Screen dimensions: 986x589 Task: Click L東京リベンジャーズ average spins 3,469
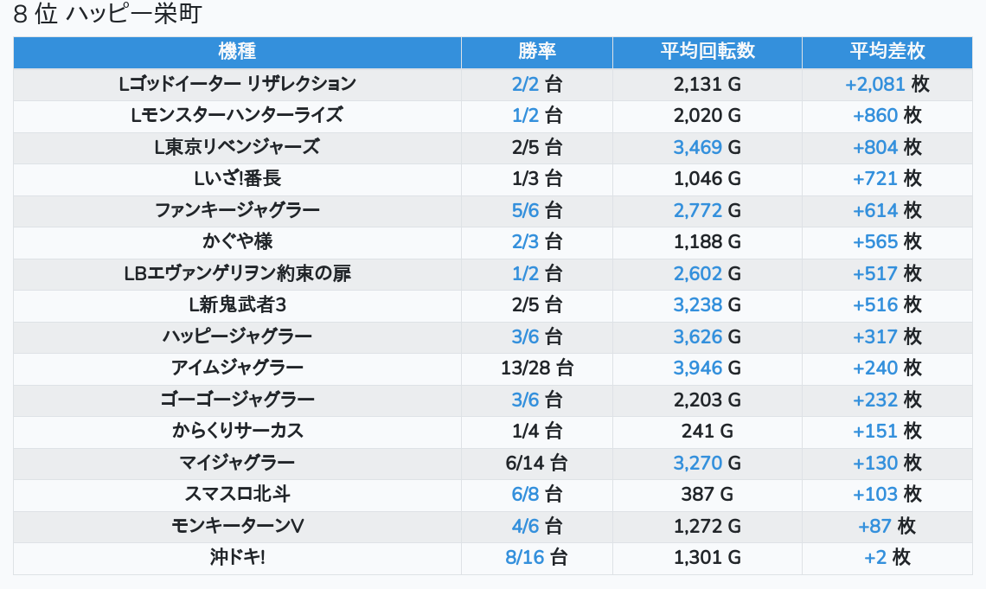pos(698,147)
